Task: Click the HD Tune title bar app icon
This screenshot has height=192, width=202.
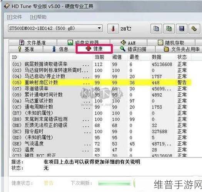Action: click(7, 6)
